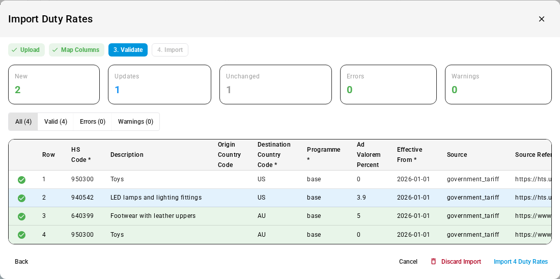The width and height of the screenshot is (560, 279).
Task: Click the 2026-01-01 date in row 4
Action: pos(413,235)
